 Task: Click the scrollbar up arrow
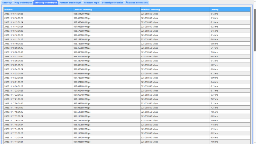coord(255,2)
